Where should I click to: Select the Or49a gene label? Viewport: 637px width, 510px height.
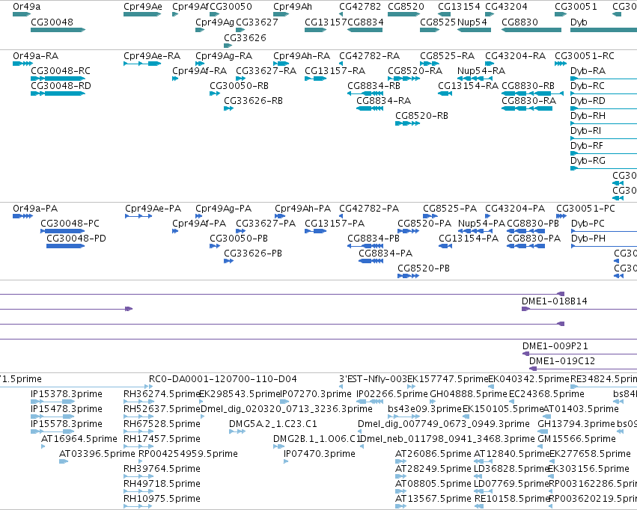[27, 7]
